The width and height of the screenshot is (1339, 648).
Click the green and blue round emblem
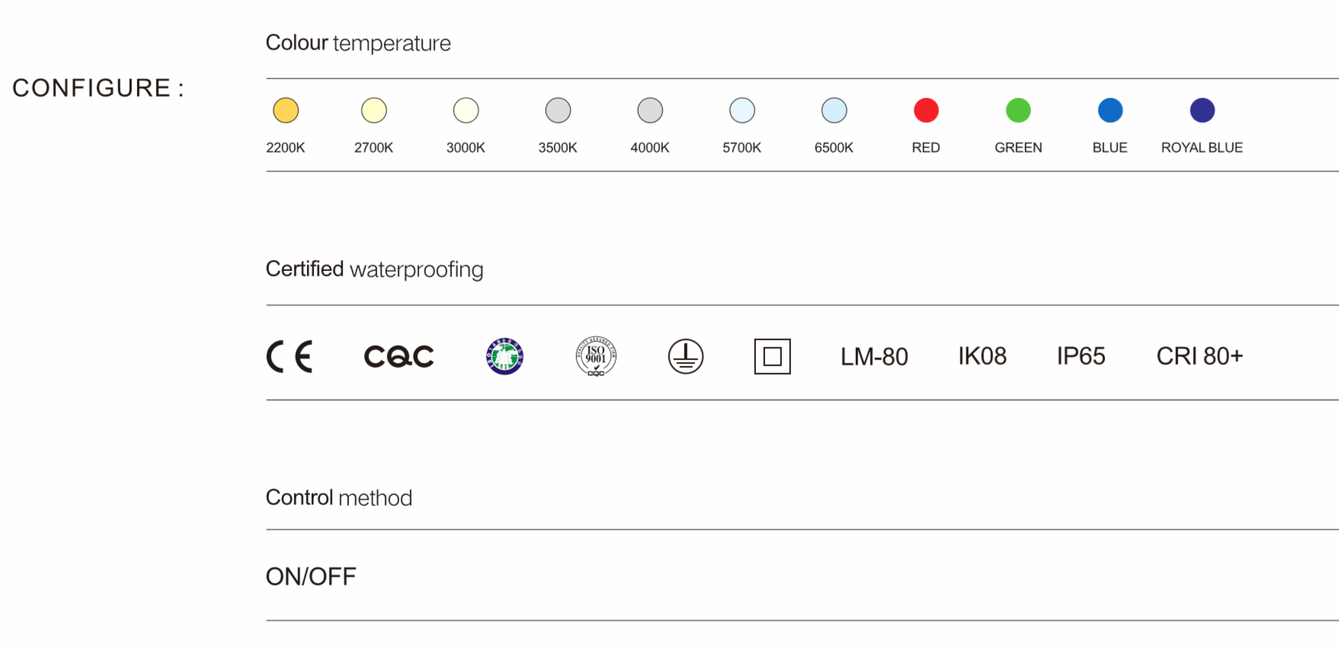click(505, 356)
